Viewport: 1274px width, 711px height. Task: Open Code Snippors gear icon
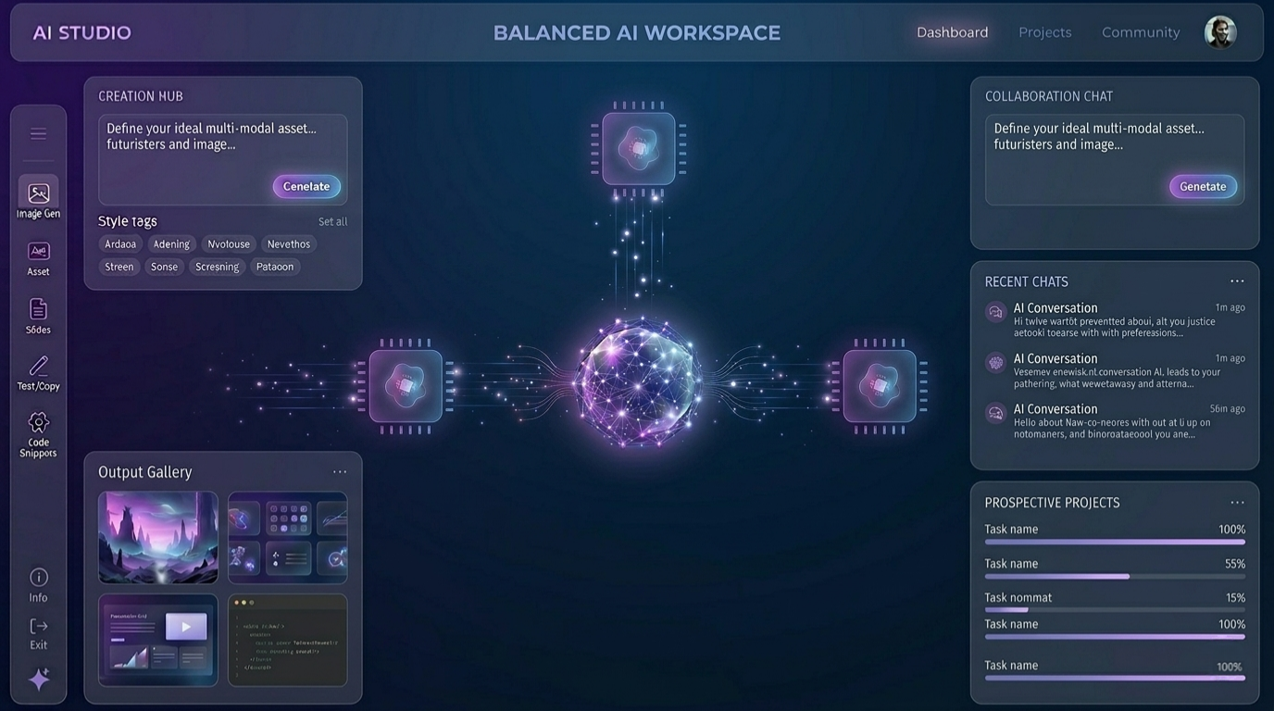[x=38, y=422]
